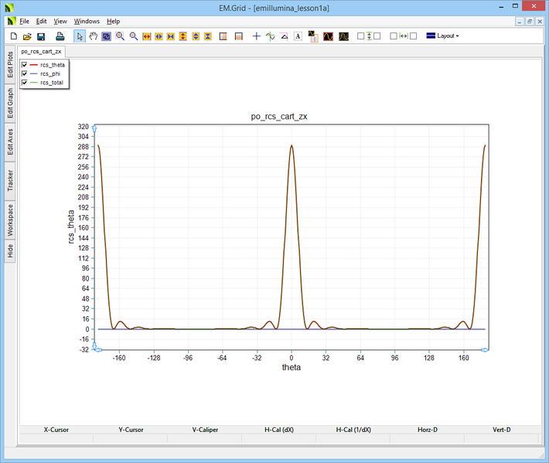Screen dimensions: 549x463
Task: Toggle the rcs_phi plot checkbox
Action: tap(25, 73)
